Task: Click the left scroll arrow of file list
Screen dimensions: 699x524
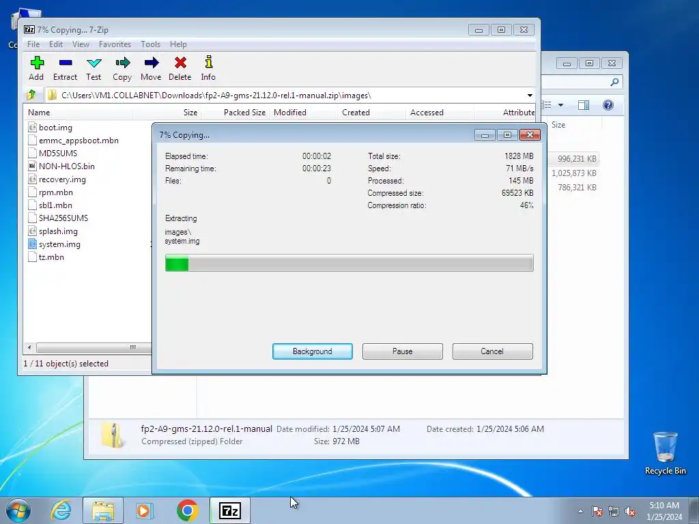Action: coord(29,347)
